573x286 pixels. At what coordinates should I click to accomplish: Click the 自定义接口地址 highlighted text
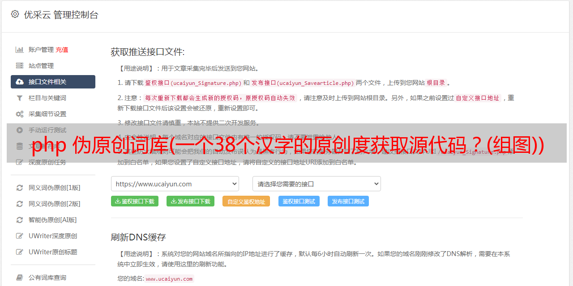tap(477, 98)
